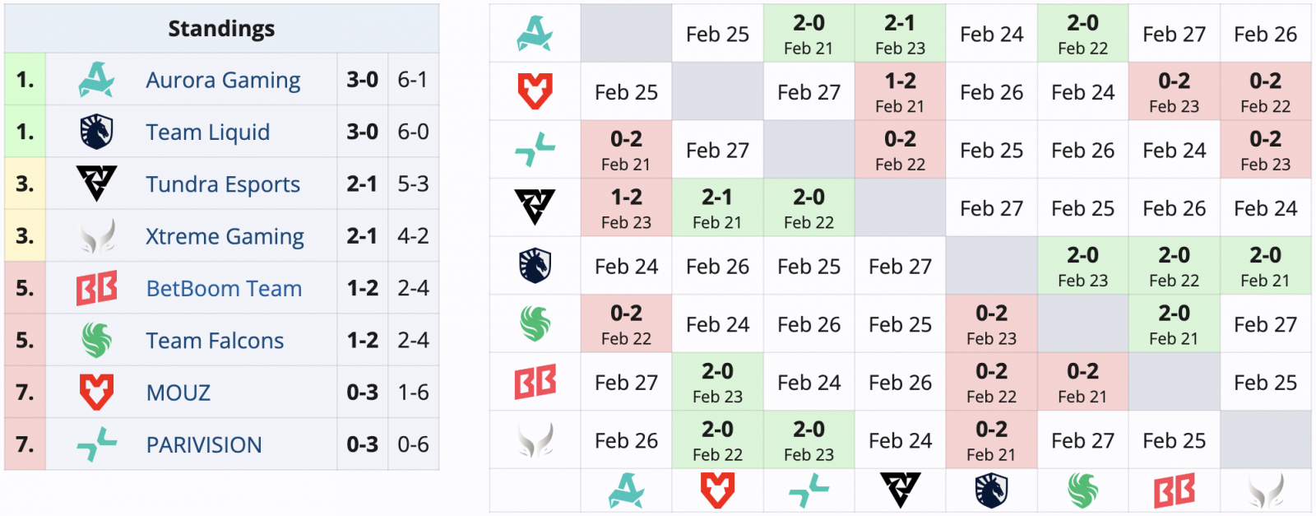This screenshot has width=1316, height=516.
Task: Click the Team Liquid logo in the crosstable's left column
Action: click(535, 266)
